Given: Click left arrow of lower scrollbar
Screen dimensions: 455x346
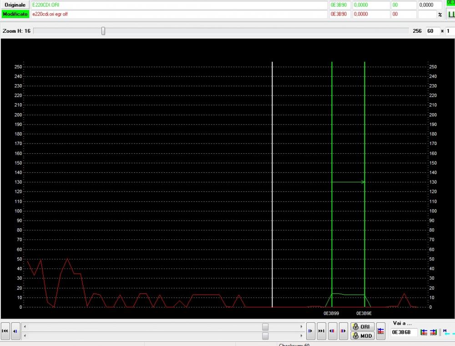Looking at the screenshot, I should click(x=25, y=336).
